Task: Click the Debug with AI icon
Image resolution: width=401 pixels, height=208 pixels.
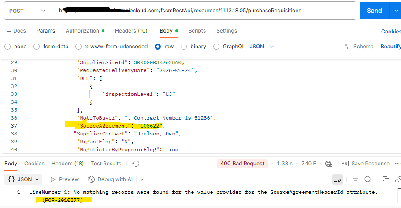Action: pos(91,179)
